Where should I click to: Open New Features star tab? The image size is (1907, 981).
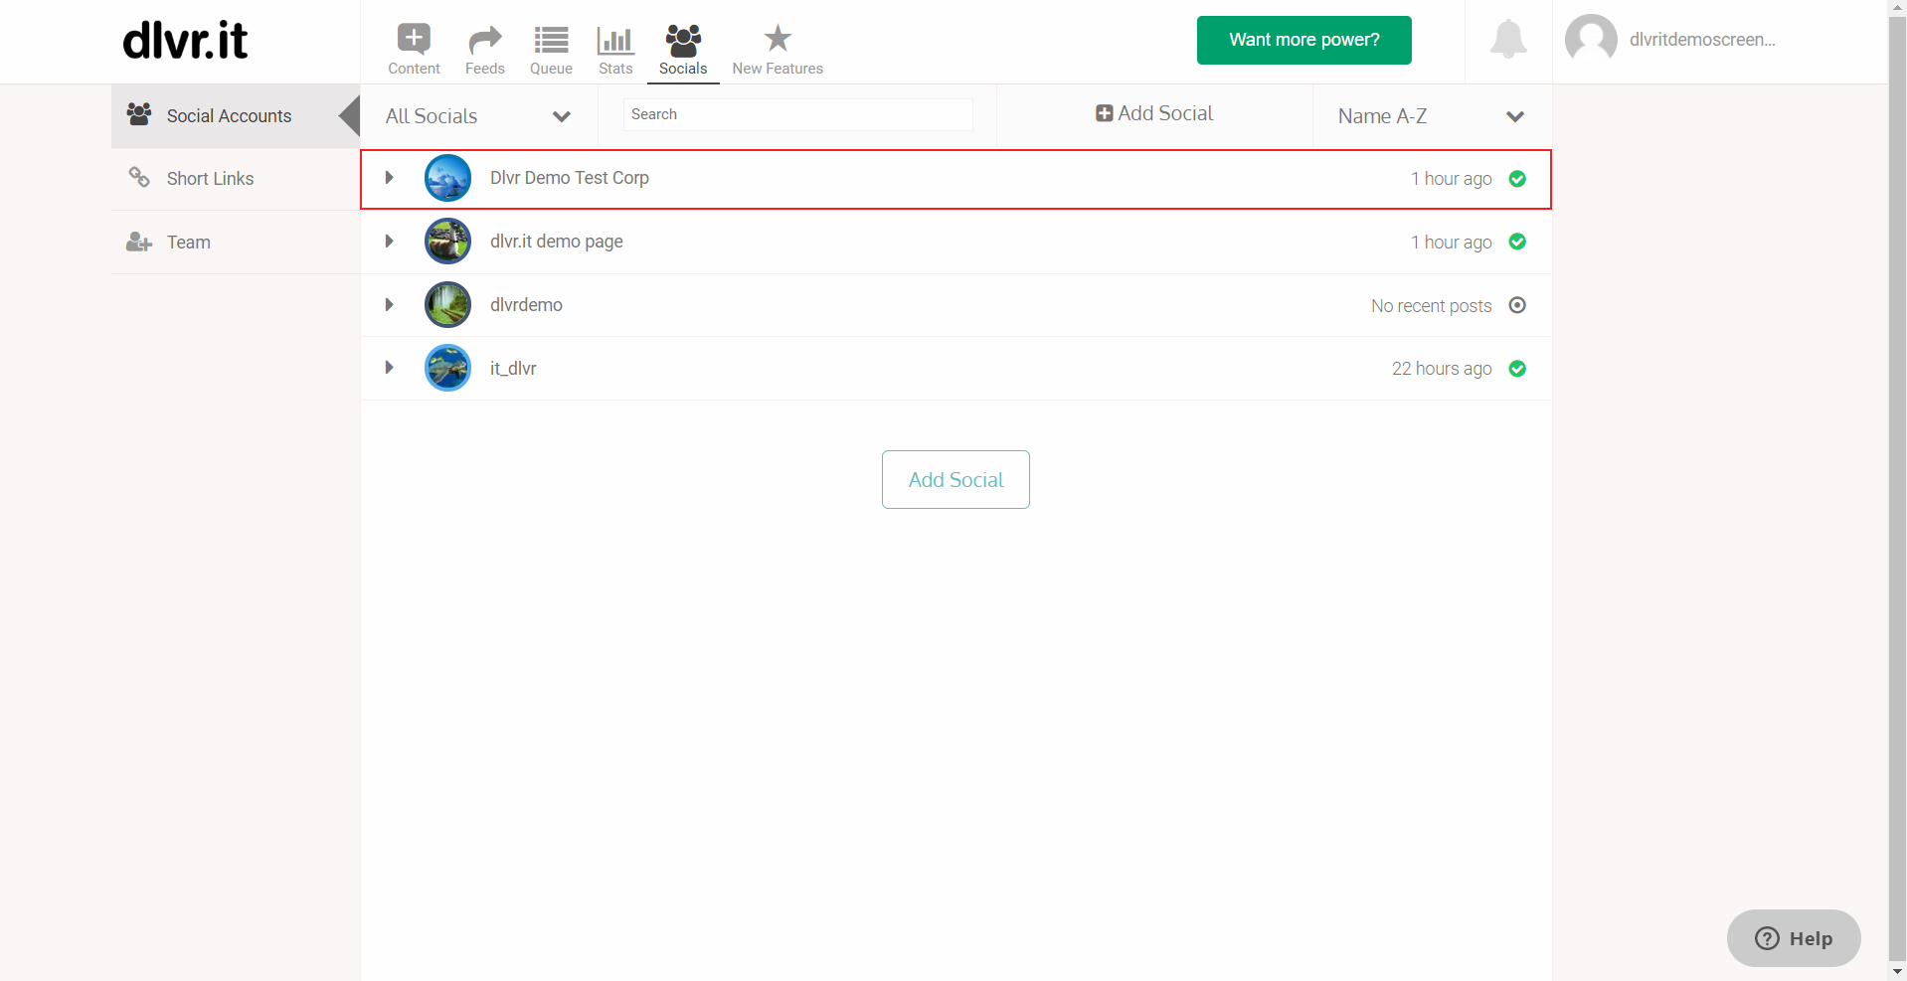(778, 50)
